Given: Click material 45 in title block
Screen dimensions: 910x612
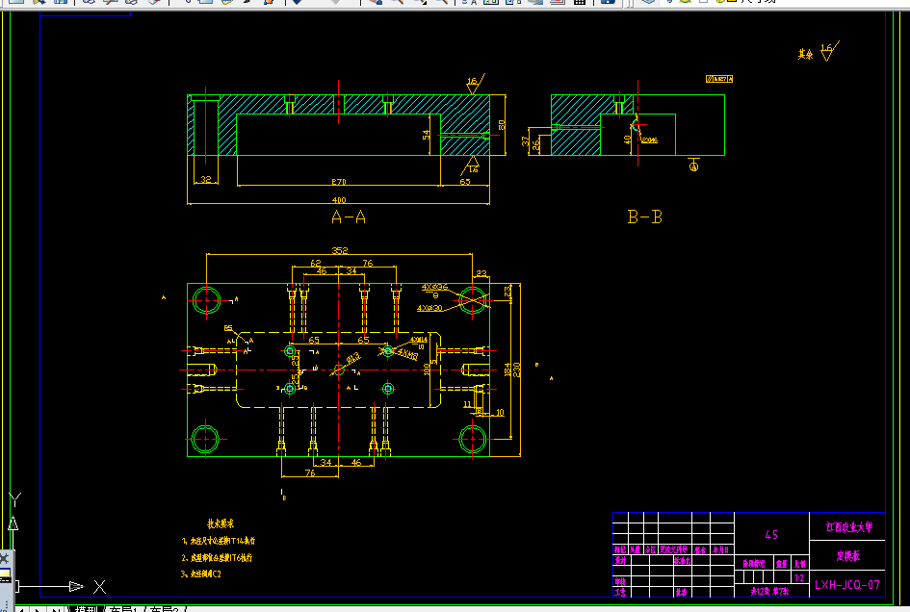Looking at the screenshot, I should click(771, 535).
